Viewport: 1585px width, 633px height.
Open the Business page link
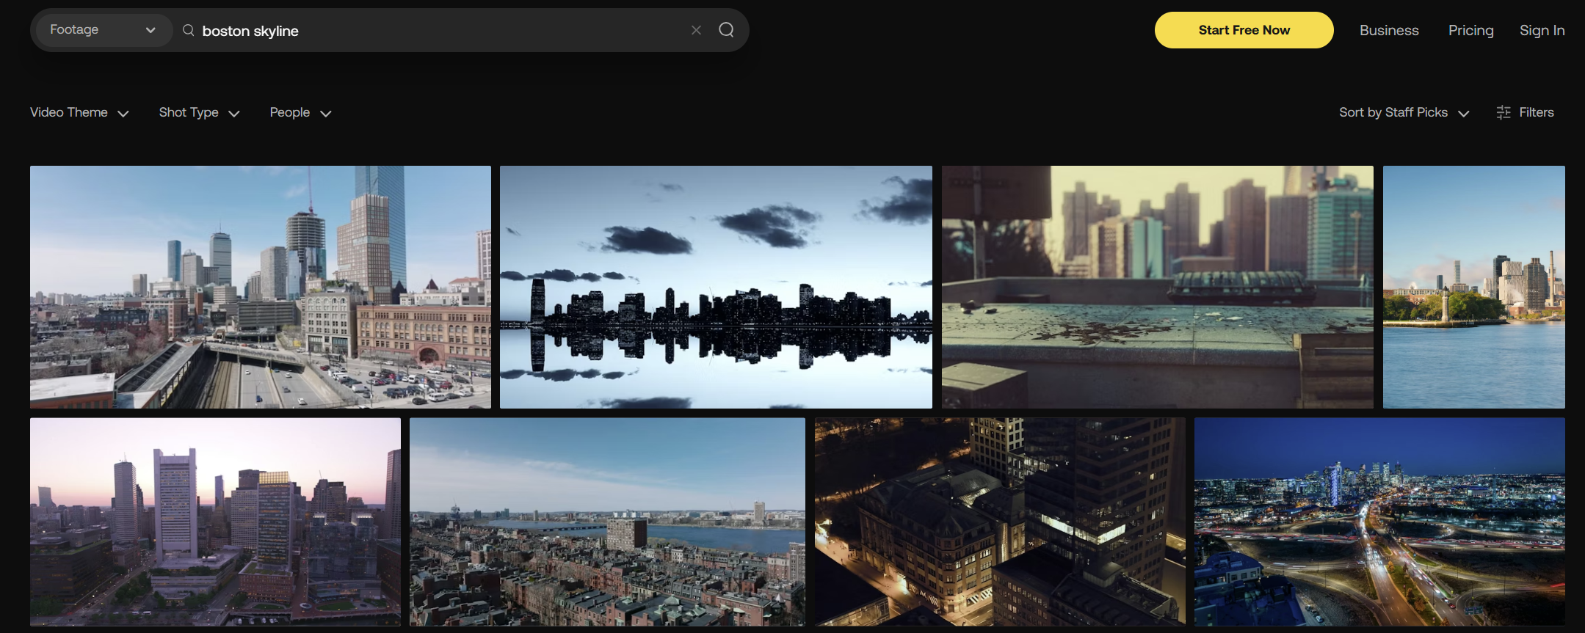1388,30
